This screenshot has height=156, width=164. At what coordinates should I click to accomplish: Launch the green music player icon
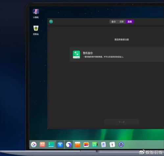tap(95, 145)
